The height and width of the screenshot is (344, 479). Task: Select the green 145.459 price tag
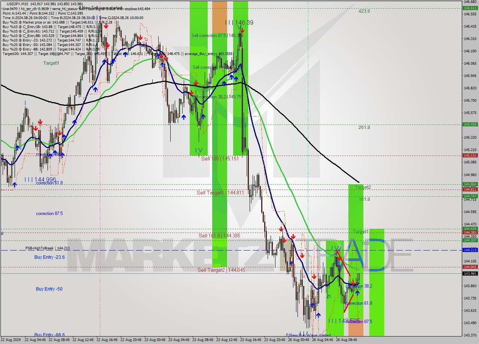pos(470,125)
